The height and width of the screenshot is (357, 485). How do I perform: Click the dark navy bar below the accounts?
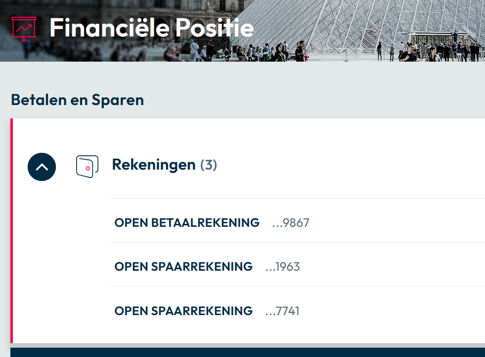(x=247, y=352)
